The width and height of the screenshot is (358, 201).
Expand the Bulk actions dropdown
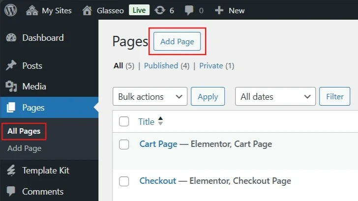(150, 97)
